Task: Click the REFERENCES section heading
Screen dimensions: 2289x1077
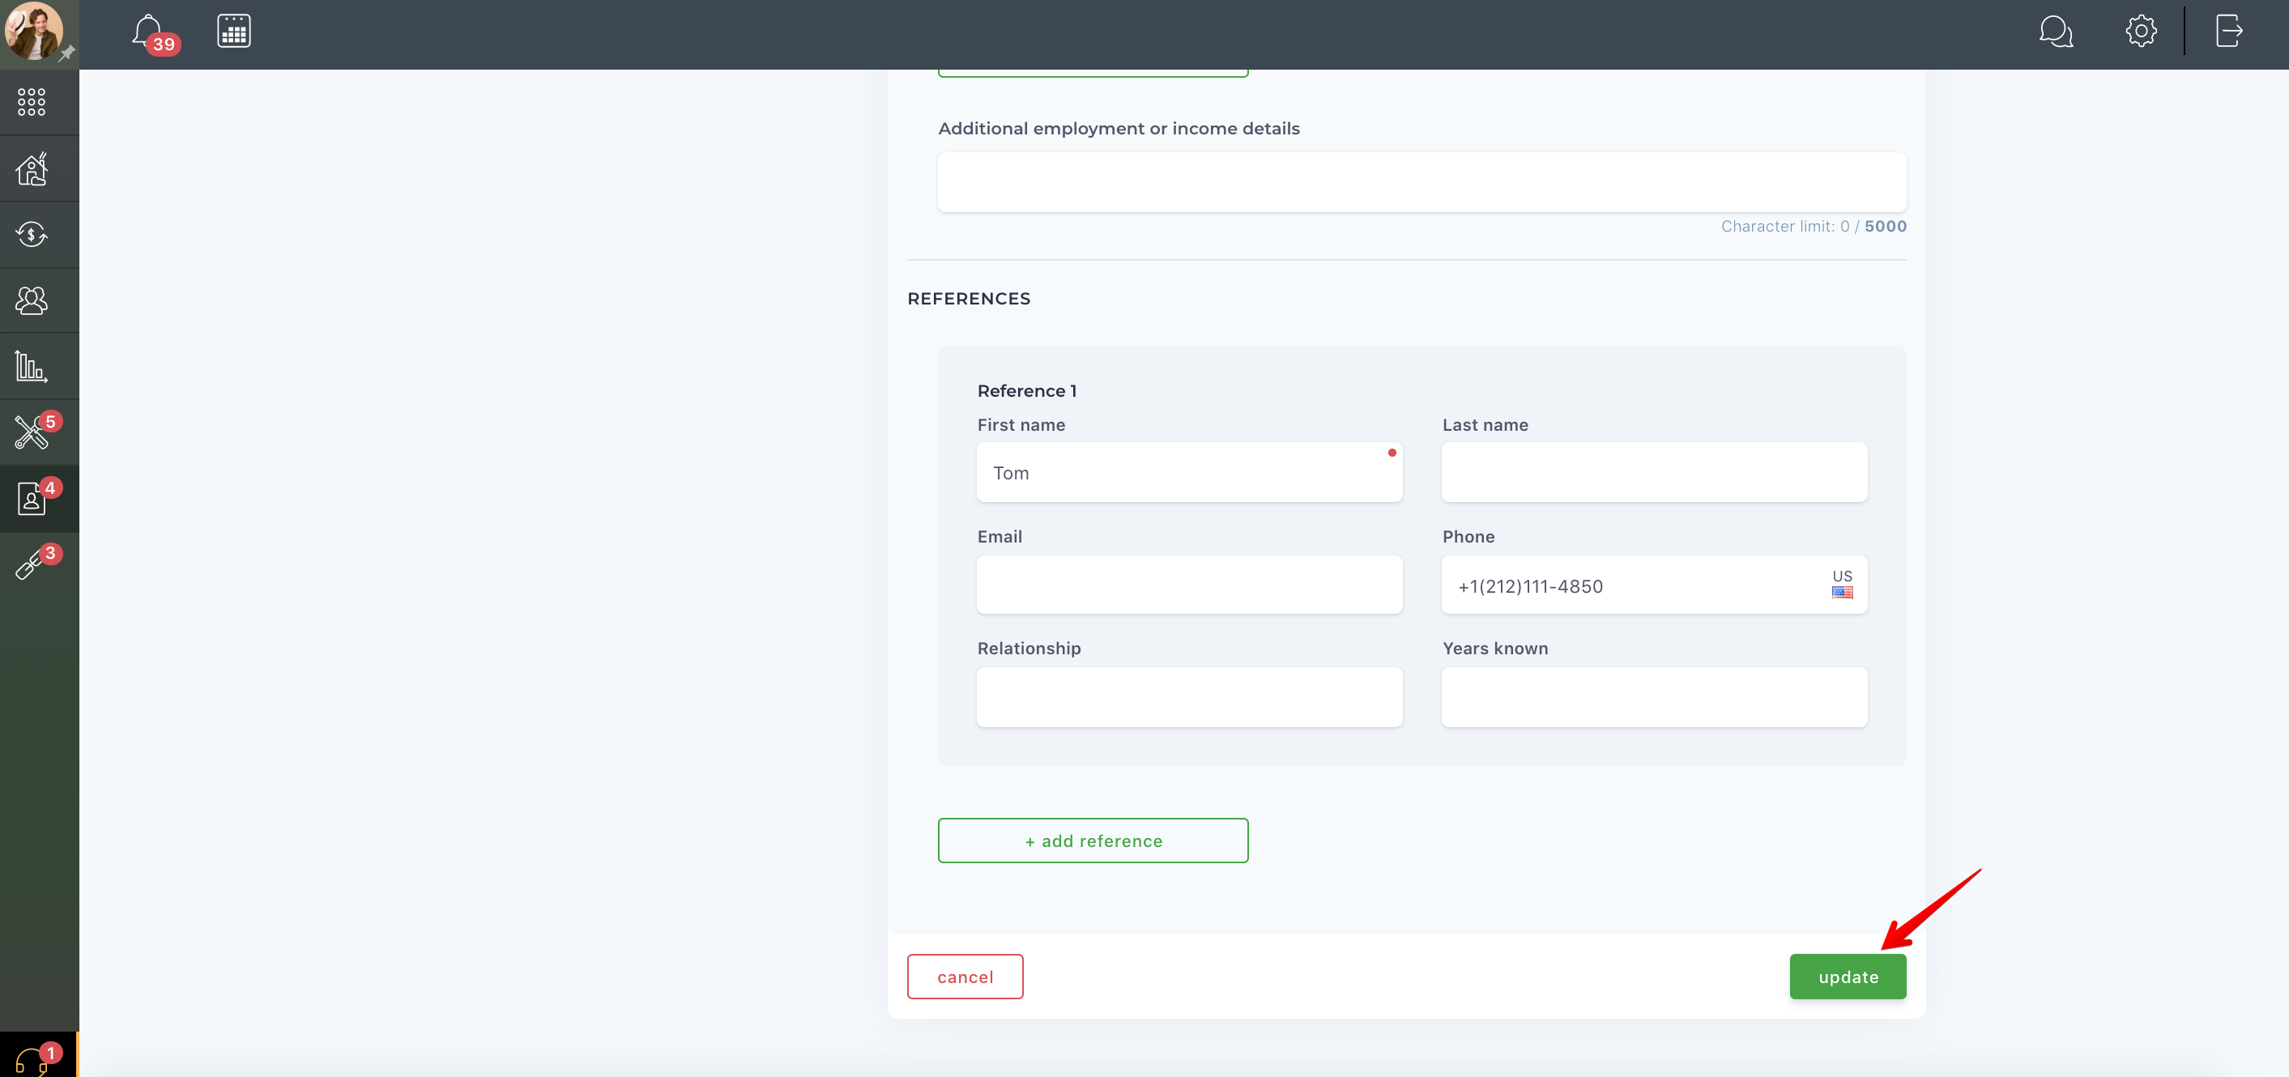Action: 969,299
